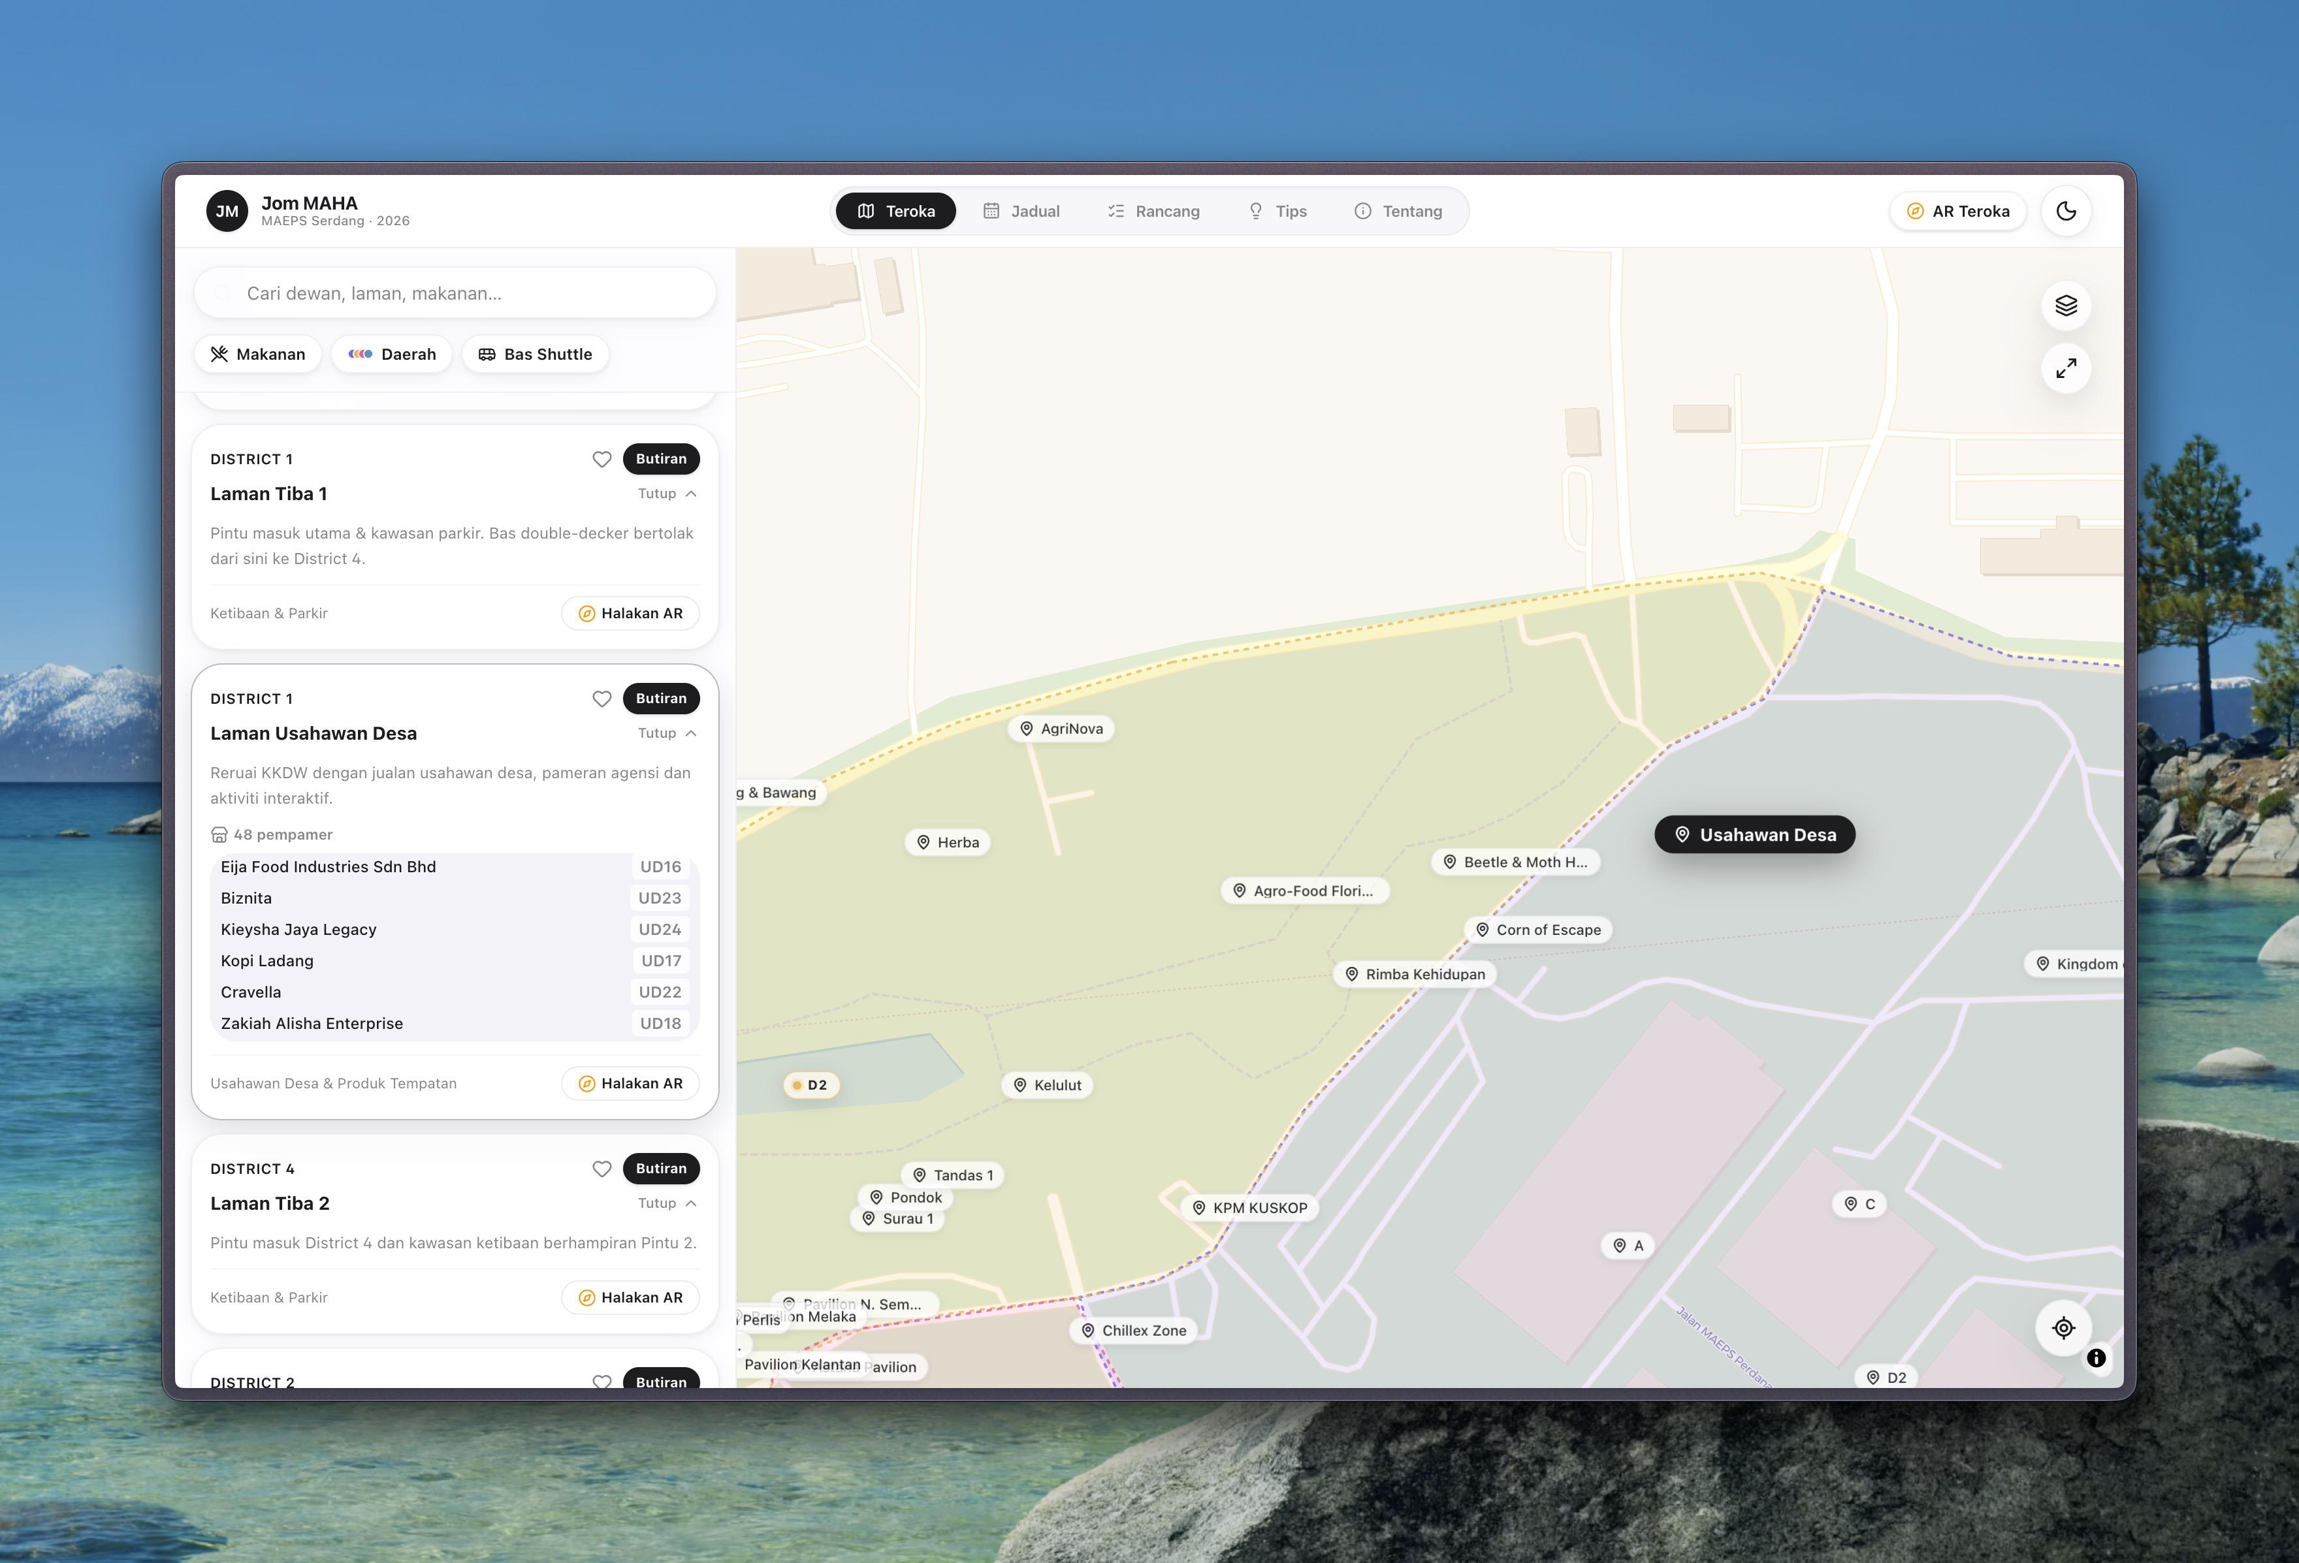Launch AR Teroka
2299x1563 pixels.
click(1957, 212)
